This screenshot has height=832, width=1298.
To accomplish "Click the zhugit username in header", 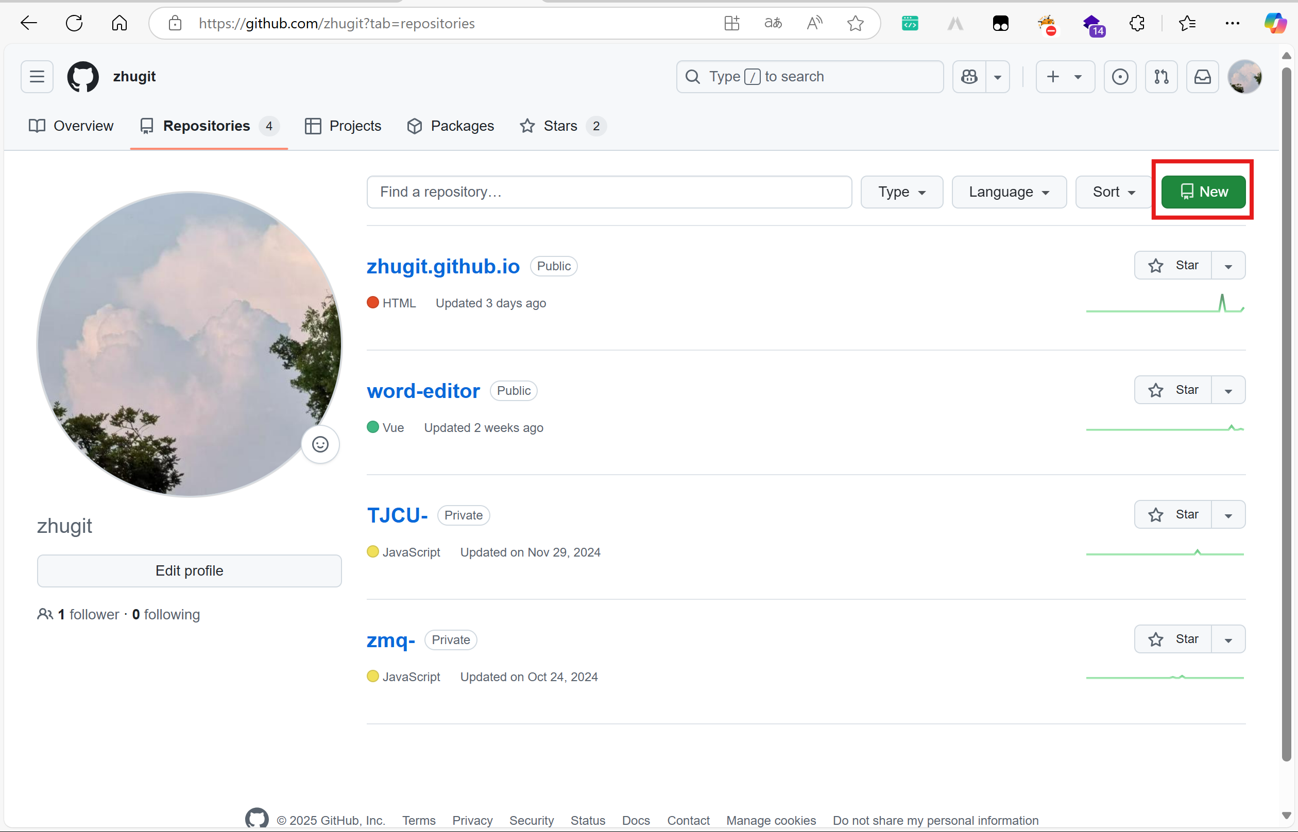I will (134, 77).
